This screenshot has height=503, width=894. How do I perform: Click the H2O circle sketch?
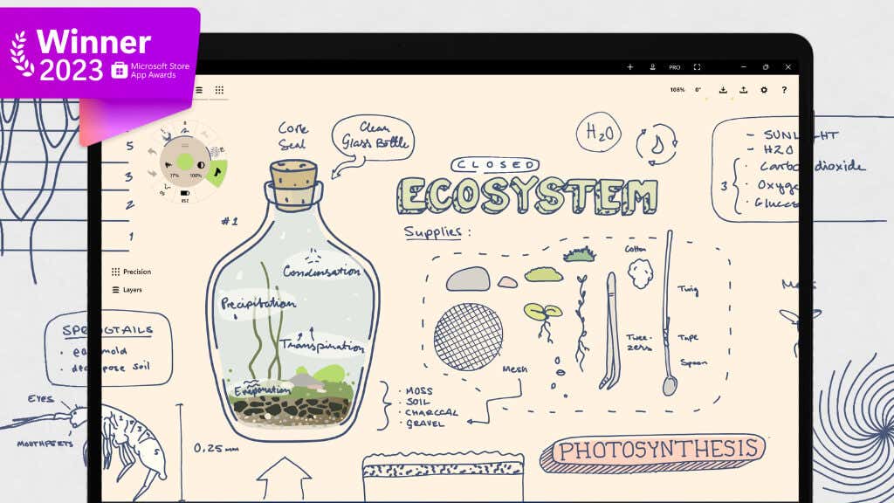pos(599,133)
